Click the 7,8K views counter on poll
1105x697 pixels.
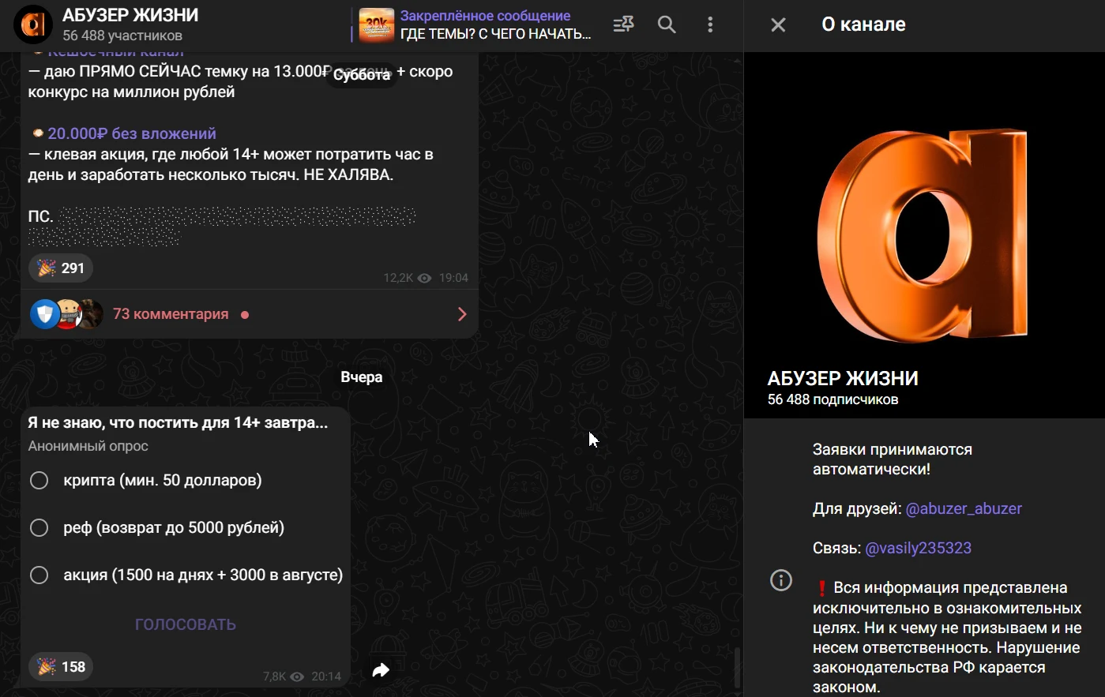tap(284, 676)
